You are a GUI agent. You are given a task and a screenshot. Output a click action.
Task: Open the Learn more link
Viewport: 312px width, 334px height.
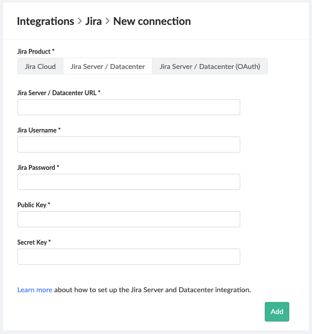[x=35, y=290]
